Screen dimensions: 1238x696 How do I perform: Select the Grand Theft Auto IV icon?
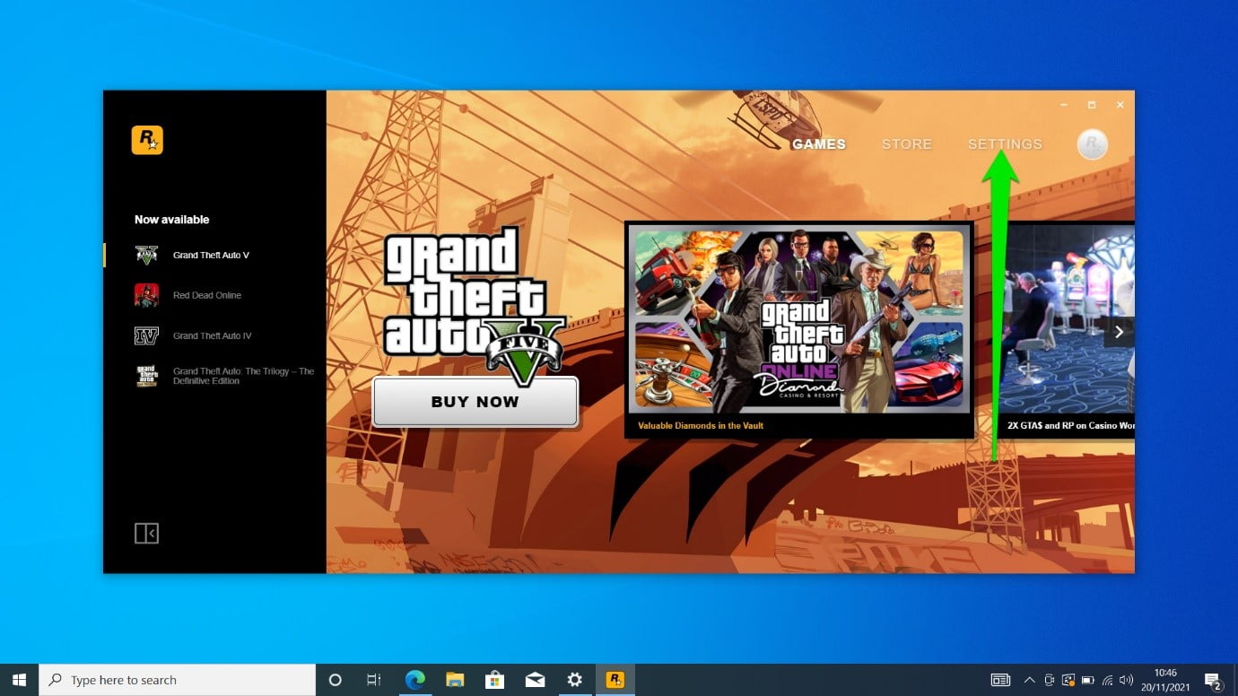146,335
